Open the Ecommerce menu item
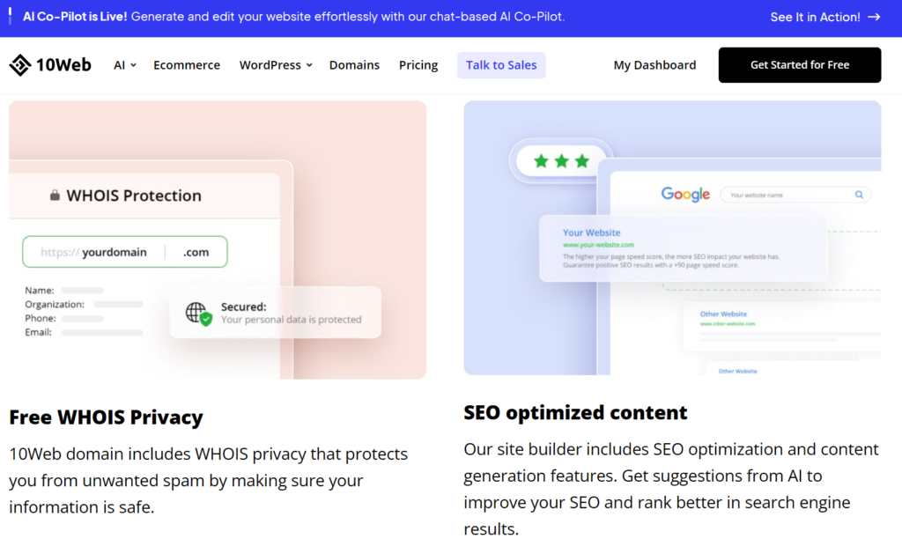This screenshot has height=539, width=902. 187,65
